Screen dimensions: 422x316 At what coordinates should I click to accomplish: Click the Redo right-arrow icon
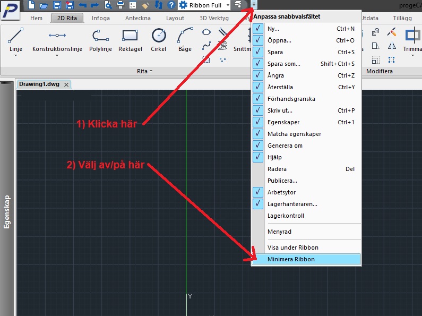94,5
